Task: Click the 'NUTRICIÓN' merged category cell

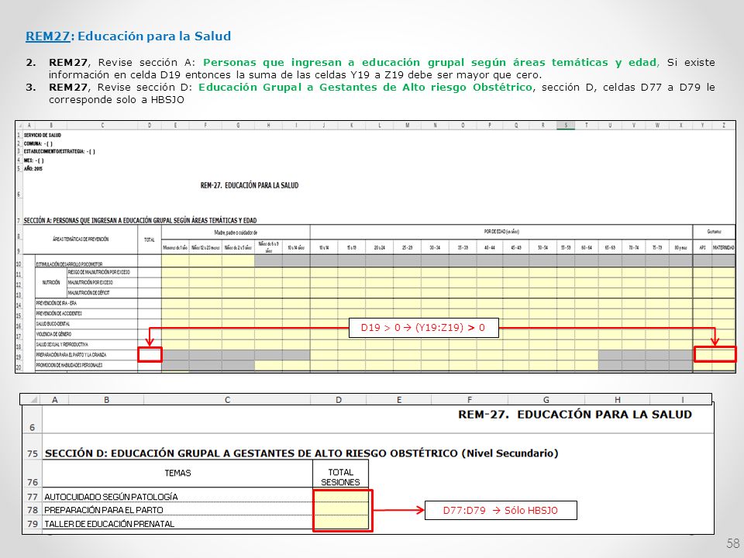Action: pyautogui.click(x=51, y=282)
